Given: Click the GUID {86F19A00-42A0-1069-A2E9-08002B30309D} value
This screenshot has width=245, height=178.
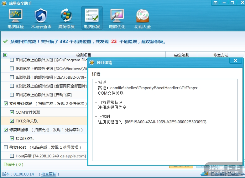Looking at the screenshot, I should pos(165,122).
